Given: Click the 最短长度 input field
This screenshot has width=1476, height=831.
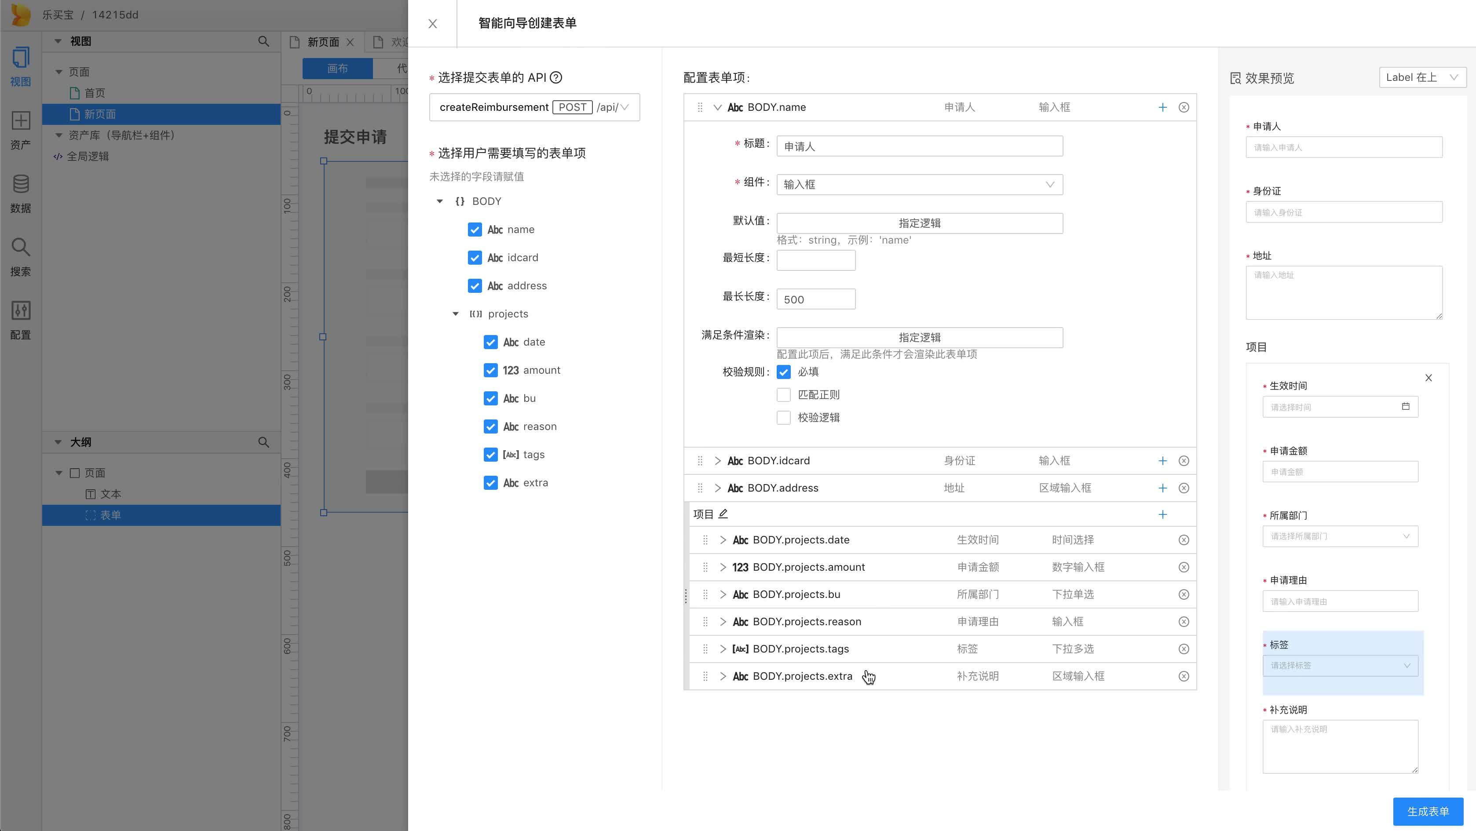Looking at the screenshot, I should click(815, 261).
